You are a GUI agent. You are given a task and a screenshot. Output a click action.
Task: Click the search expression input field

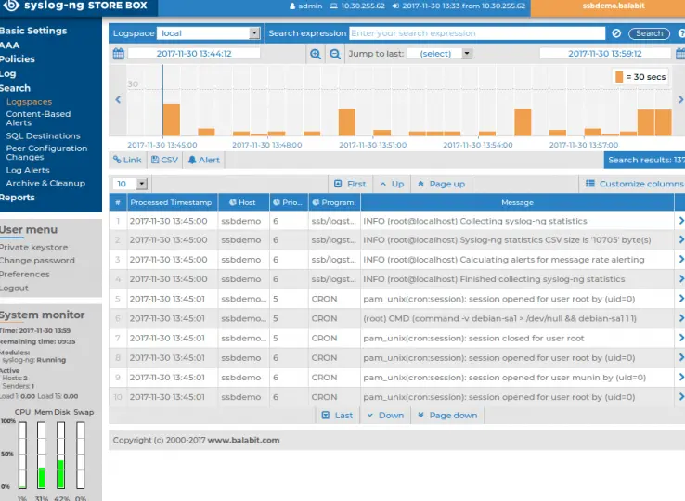tap(477, 33)
